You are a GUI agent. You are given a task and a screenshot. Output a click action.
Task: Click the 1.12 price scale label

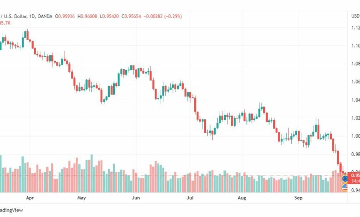coord(355,28)
